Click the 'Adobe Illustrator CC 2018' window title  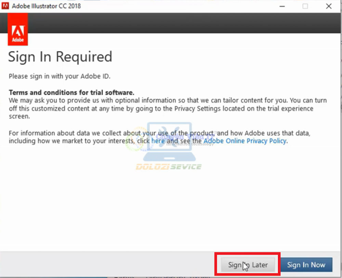point(47,6)
